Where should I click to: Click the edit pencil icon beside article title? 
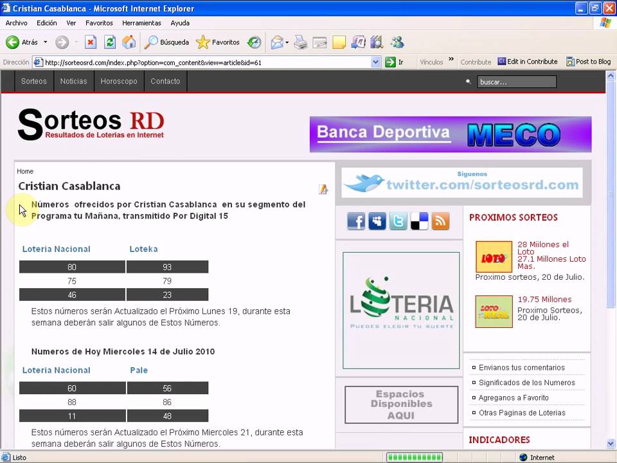(x=323, y=189)
